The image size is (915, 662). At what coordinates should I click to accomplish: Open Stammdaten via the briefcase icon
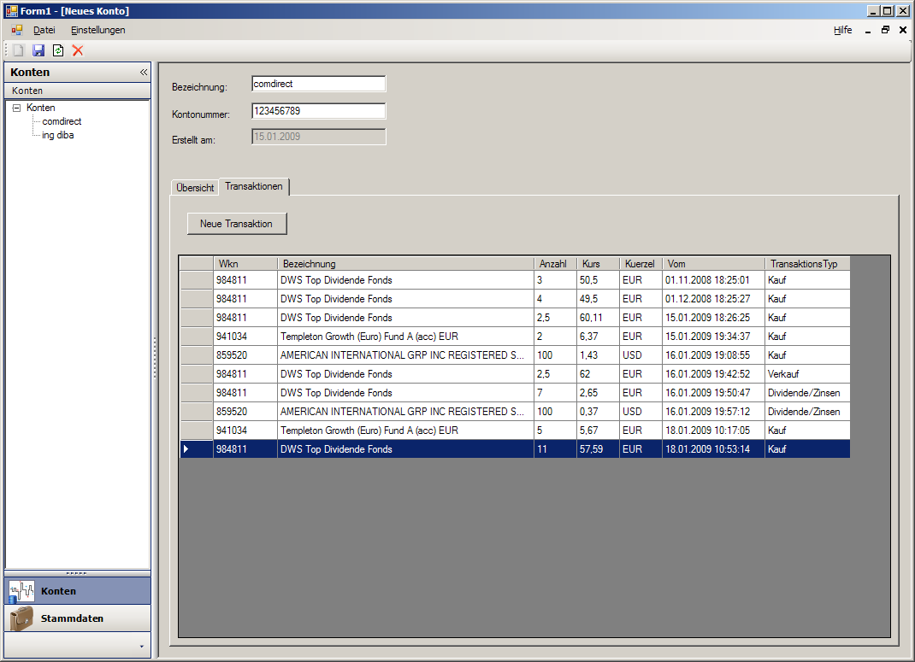coord(21,618)
